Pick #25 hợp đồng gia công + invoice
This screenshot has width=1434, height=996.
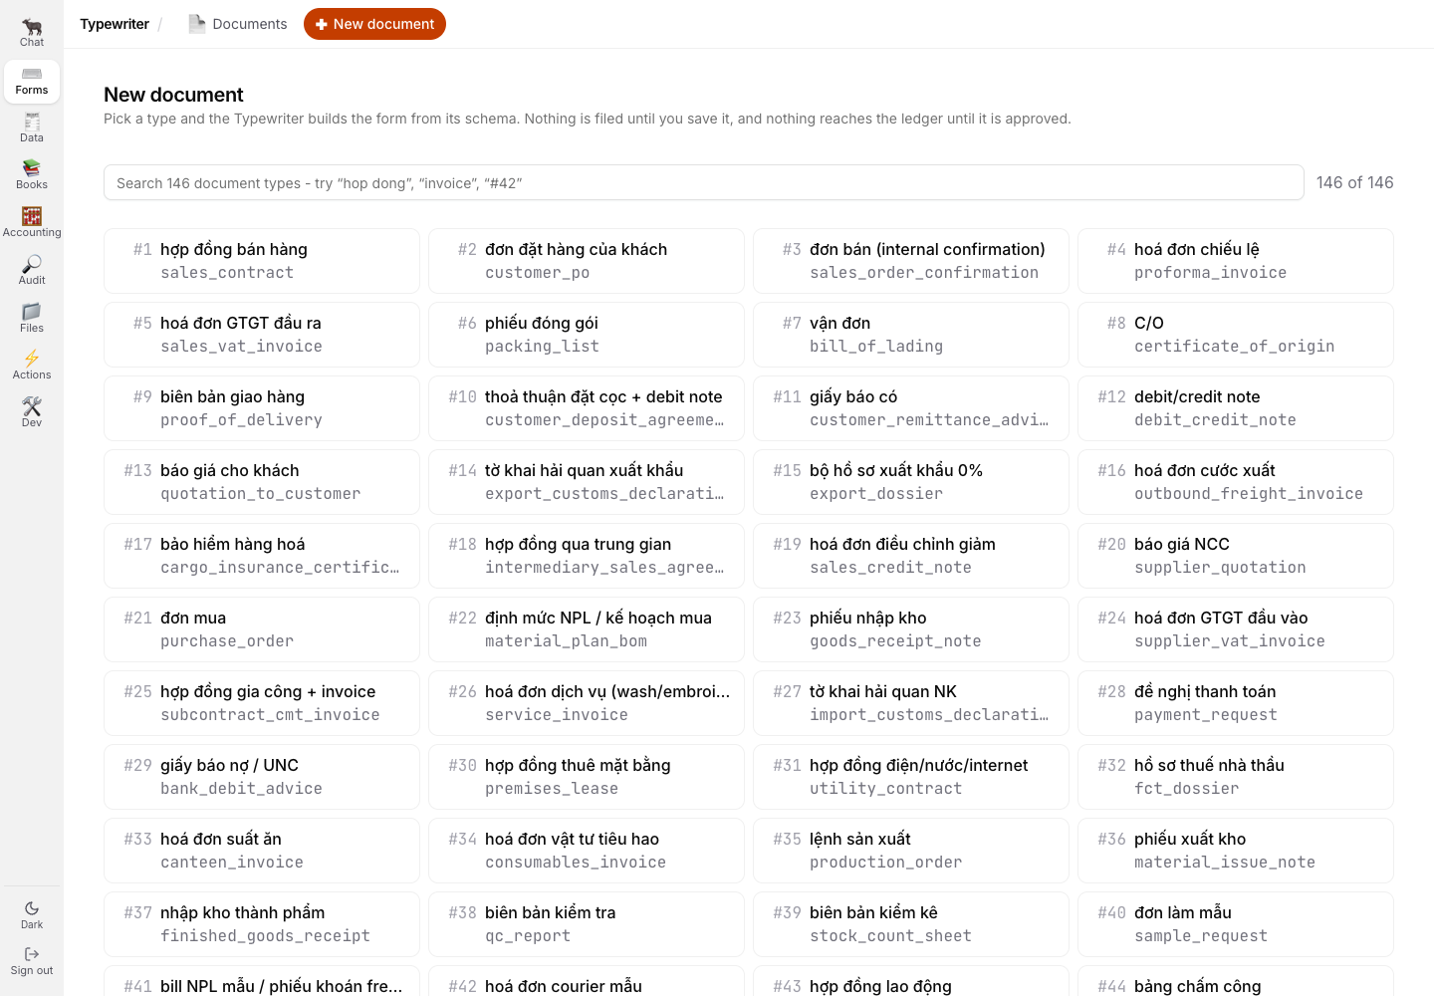point(262,703)
